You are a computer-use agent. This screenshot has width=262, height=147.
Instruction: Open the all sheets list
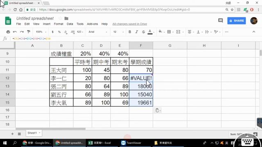point(19,134)
